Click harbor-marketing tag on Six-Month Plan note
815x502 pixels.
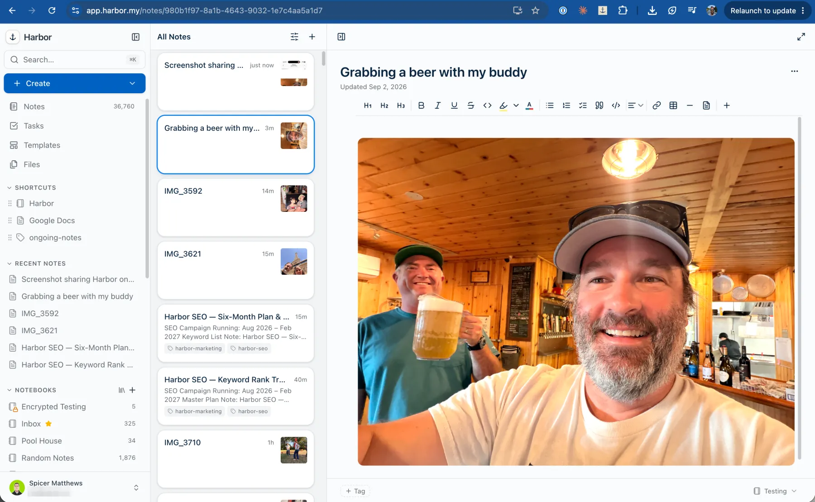point(194,349)
